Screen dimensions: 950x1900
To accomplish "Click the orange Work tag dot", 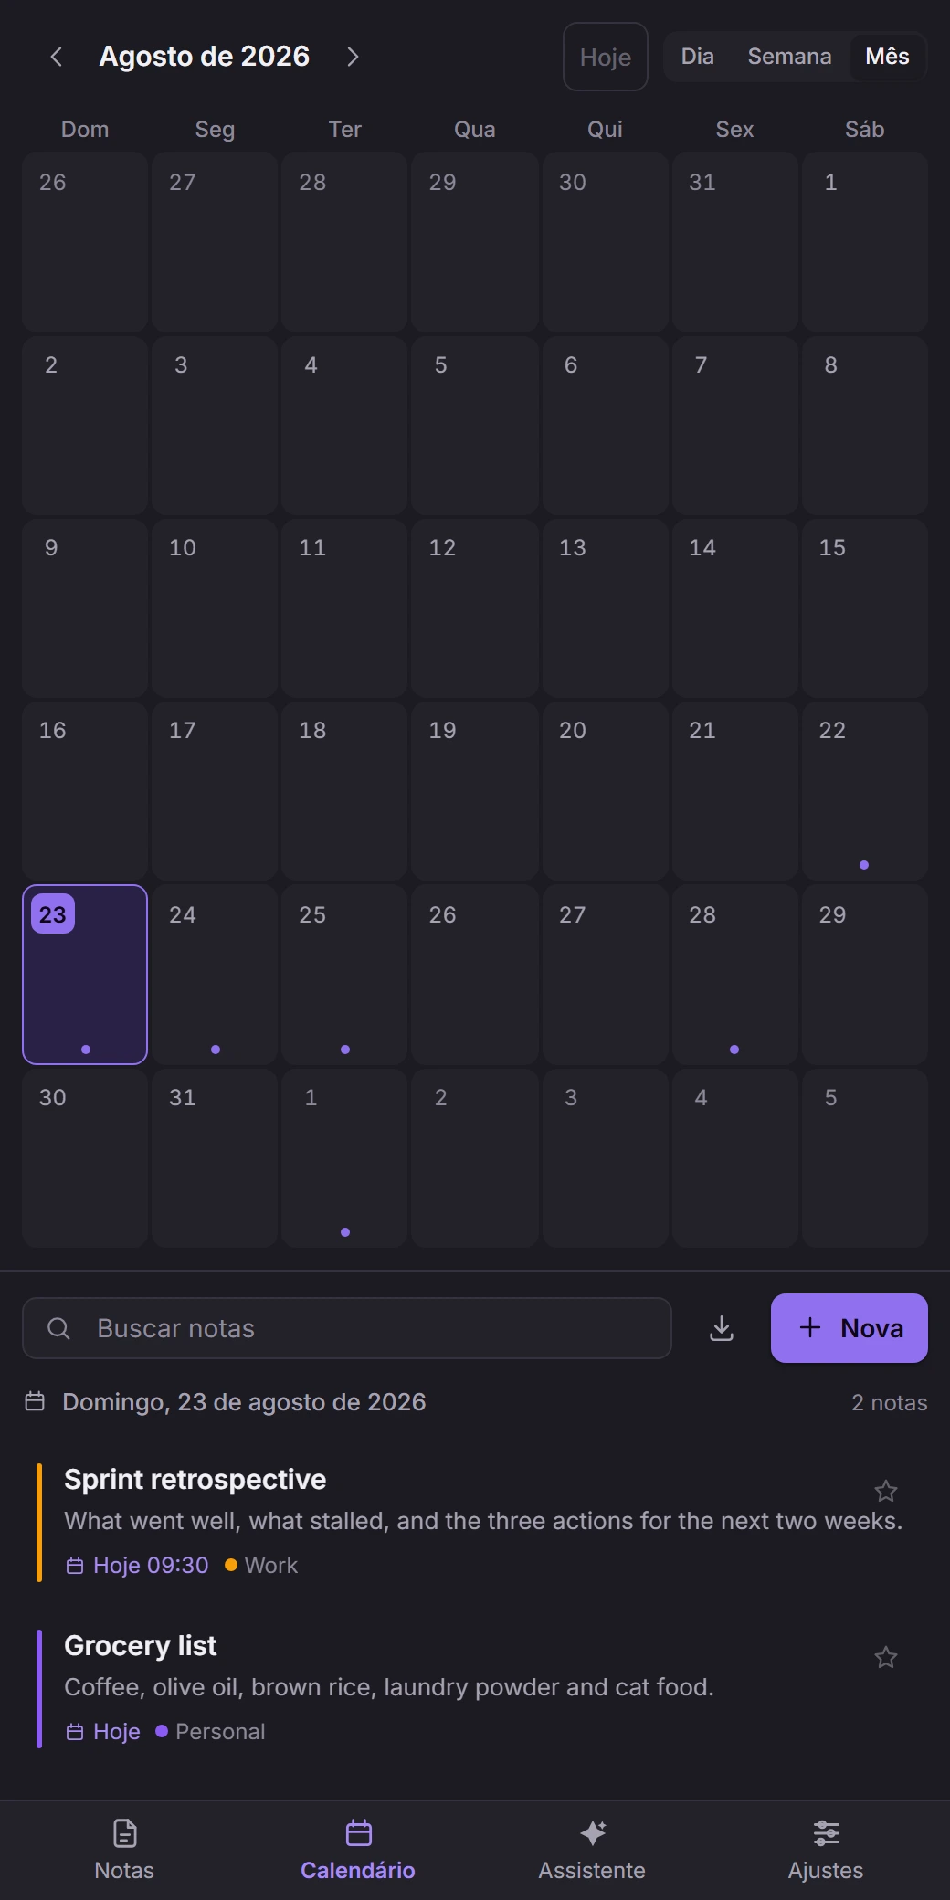I will coord(231,1565).
